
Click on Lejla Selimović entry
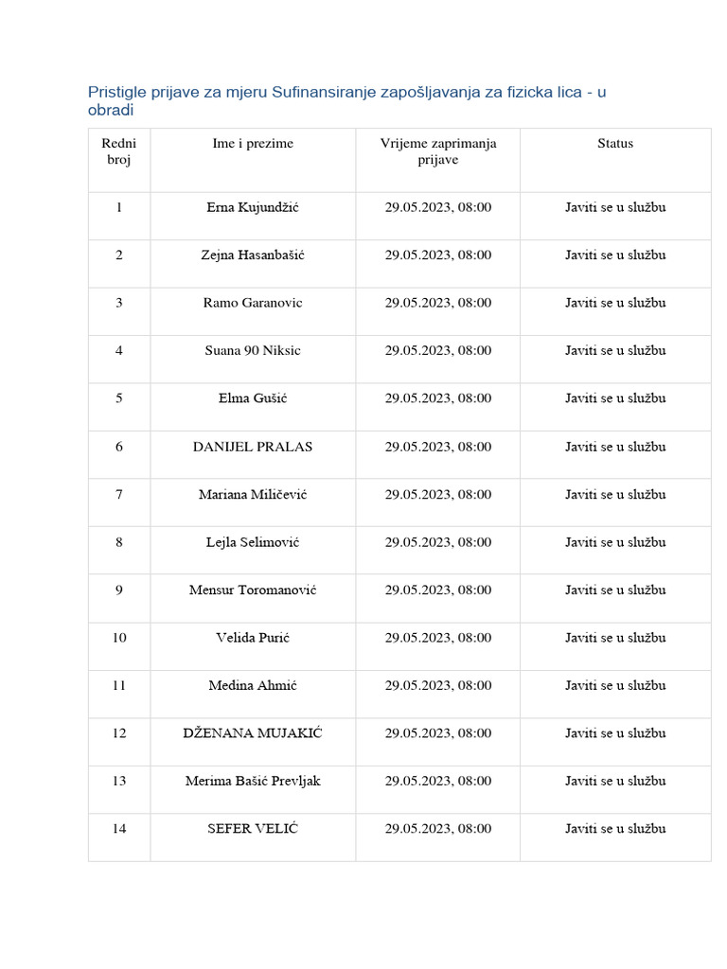(253, 542)
